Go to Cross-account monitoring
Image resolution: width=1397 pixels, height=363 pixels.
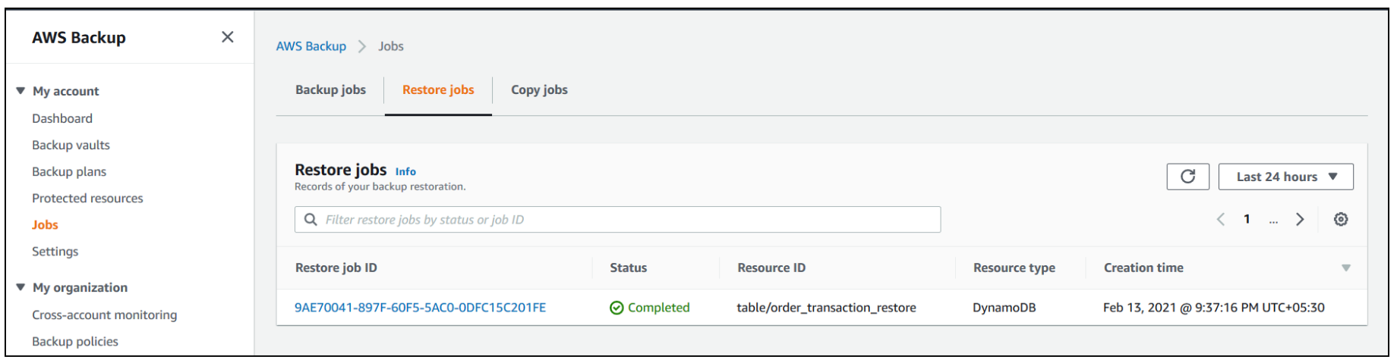point(104,314)
